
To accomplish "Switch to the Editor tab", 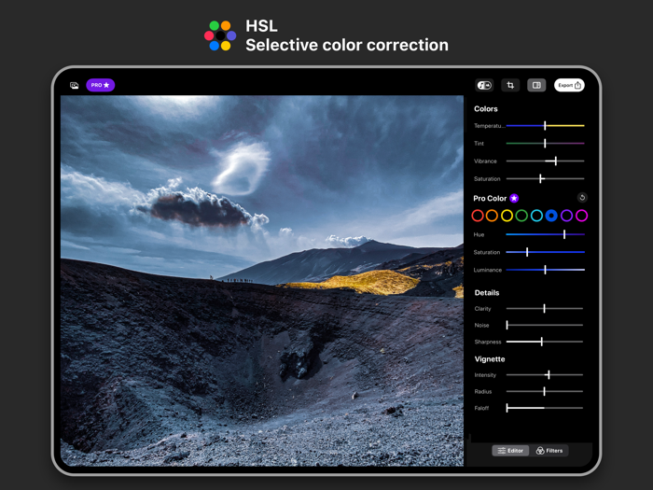I will [510, 451].
